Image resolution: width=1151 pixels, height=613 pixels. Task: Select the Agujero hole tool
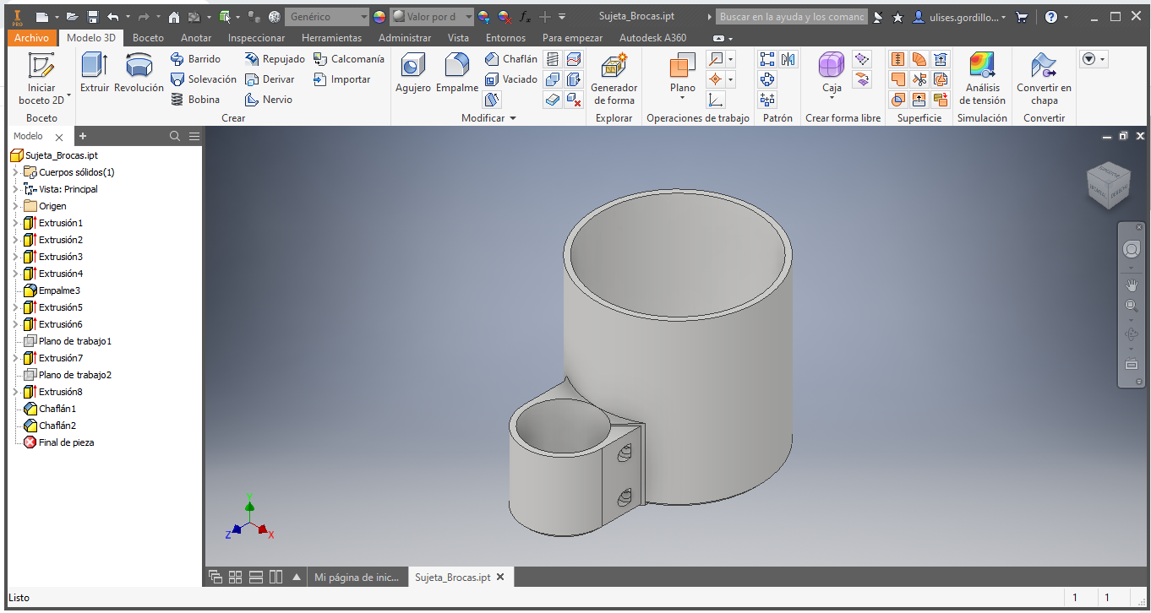click(x=413, y=73)
